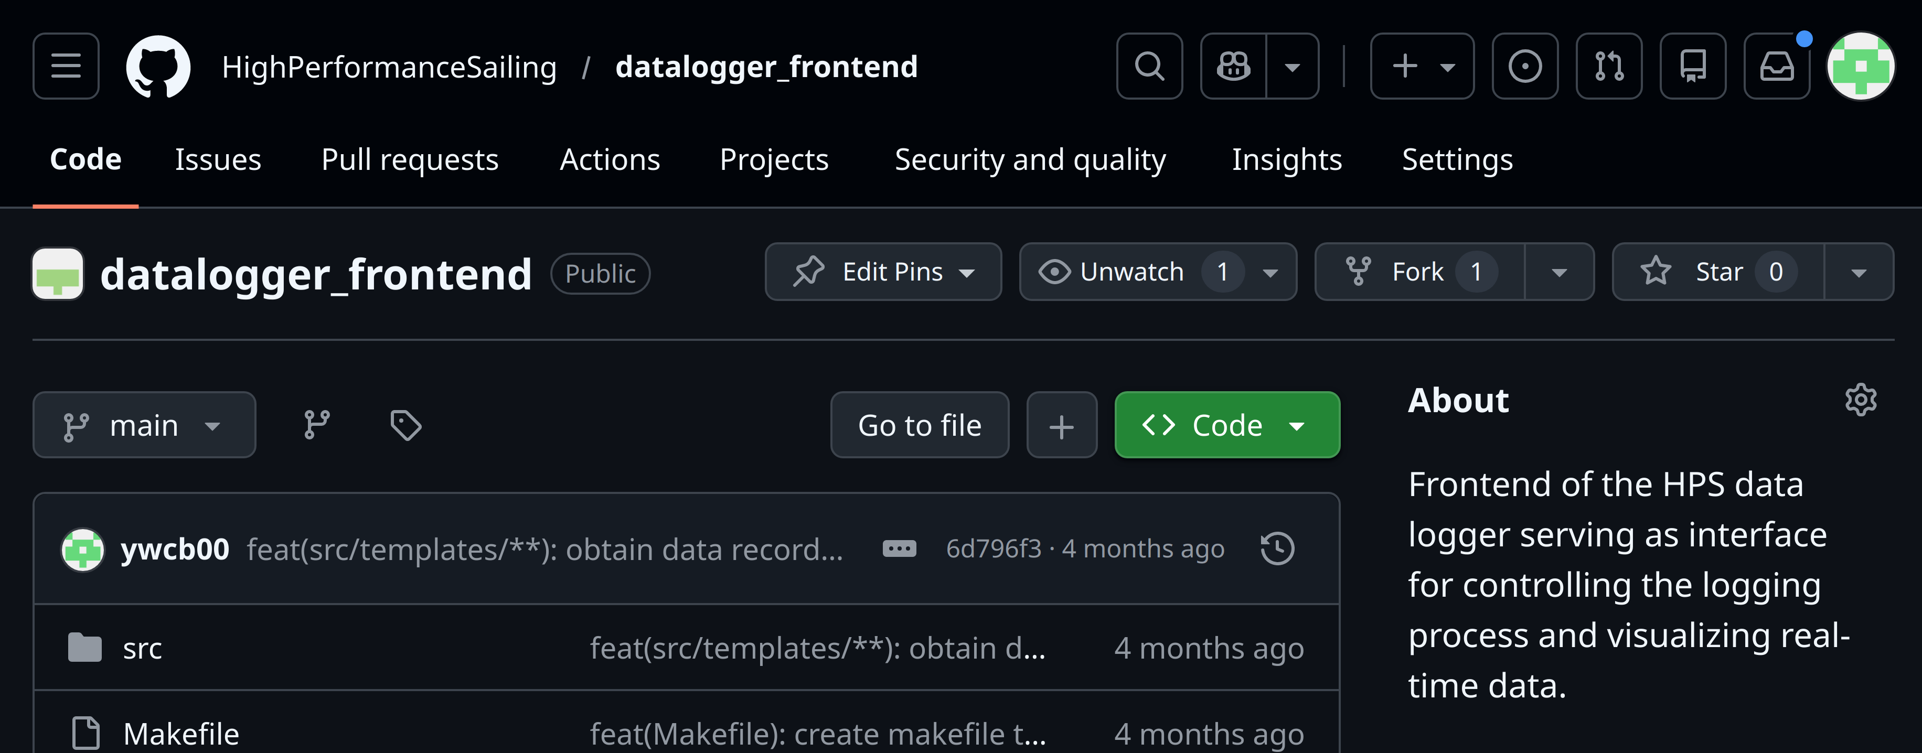This screenshot has height=753, width=1922.
Task: Open commit history clock icon
Action: 1277,548
